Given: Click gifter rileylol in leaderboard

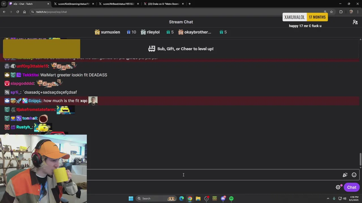Looking at the screenshot, I should pyautogui.click(x=153, y=32).
